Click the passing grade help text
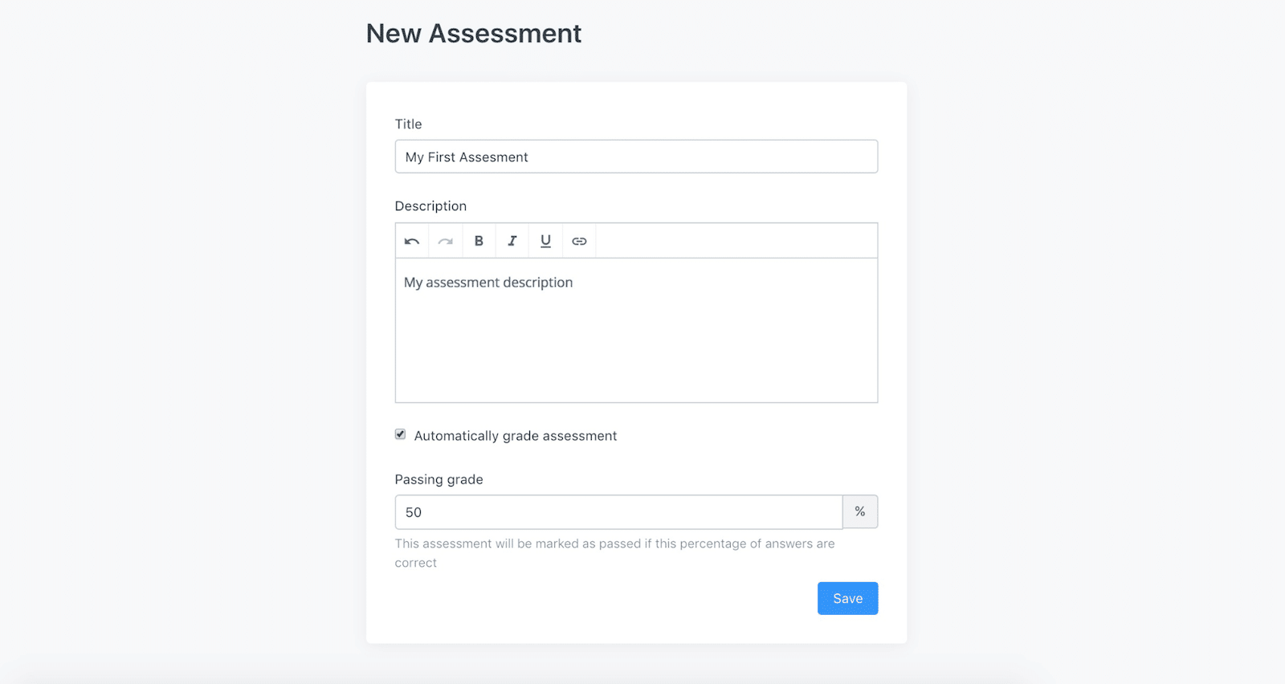Viewport: 1285px width, 684px height. click(614, 553)
